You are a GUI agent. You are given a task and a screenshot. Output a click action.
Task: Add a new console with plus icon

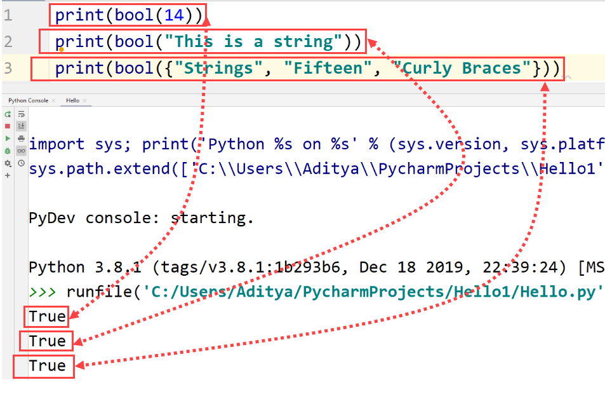(8, 175)
